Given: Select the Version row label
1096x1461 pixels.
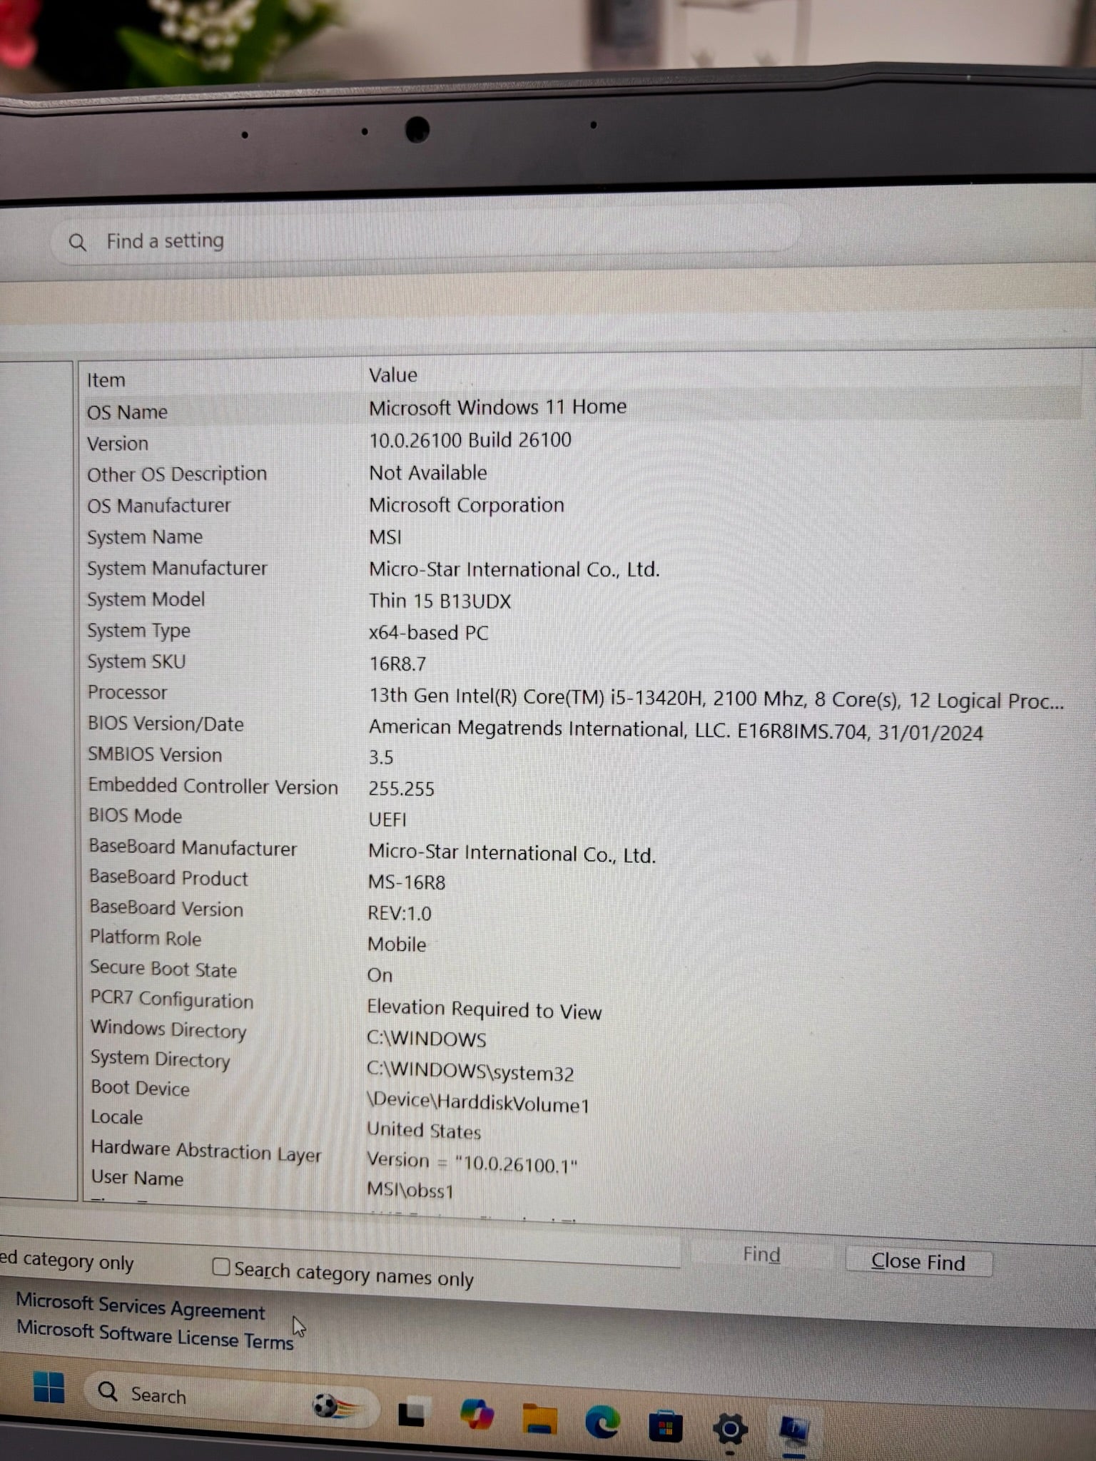Looking at the screenshot, I should [x=118, y=444].
